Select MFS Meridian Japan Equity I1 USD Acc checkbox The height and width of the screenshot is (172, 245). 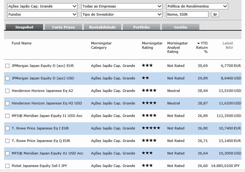pos(7,116)
